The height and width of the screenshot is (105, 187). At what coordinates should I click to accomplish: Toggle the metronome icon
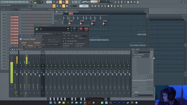click(54, 2)
